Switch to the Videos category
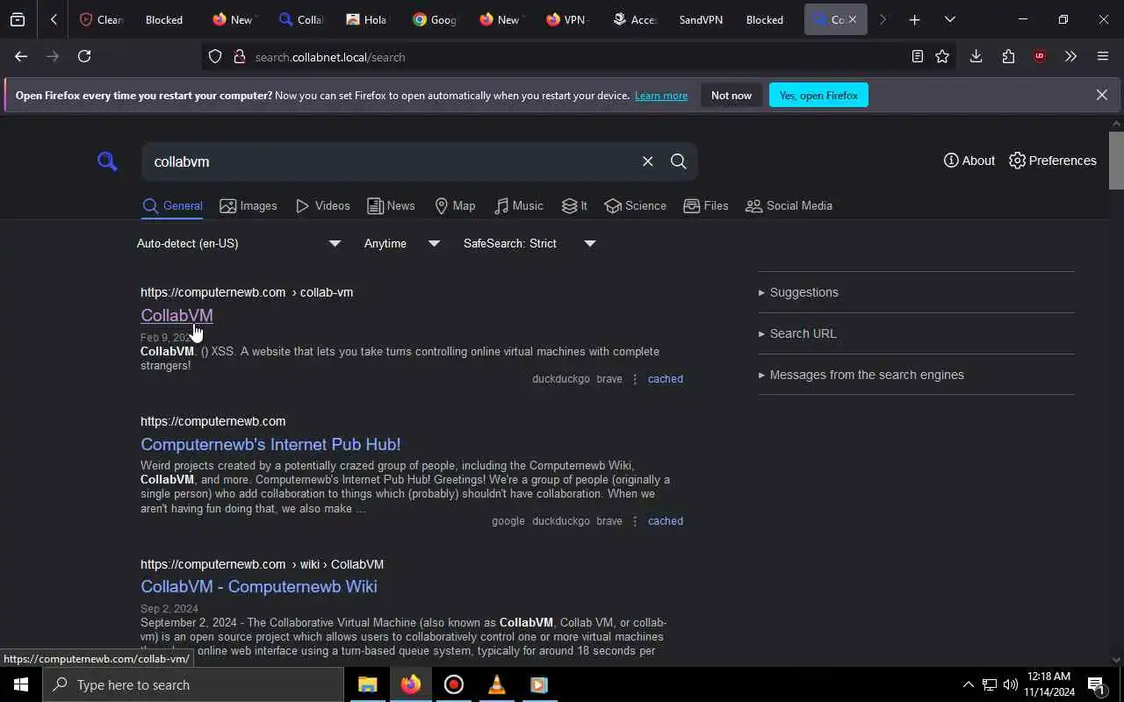Viewport: 1124px width, 702px height. (322, 205)
